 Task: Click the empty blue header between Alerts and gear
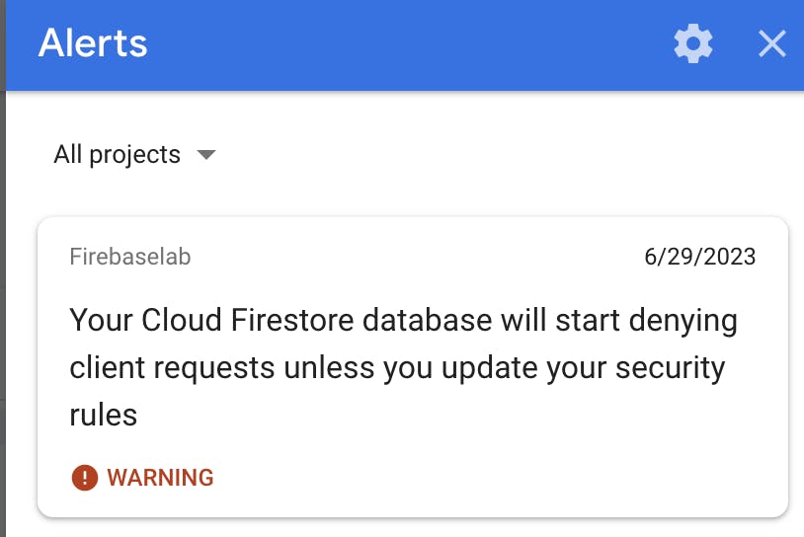[410, 43]
